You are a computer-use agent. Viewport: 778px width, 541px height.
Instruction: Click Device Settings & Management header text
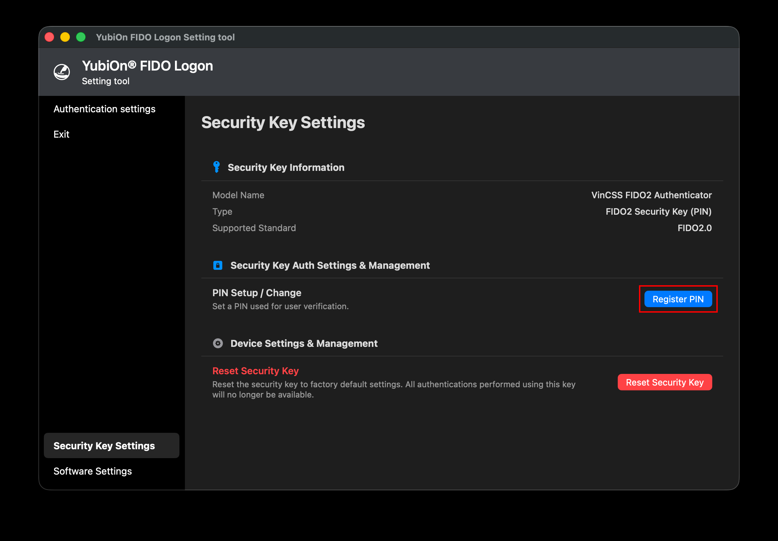click(x=304, y=343)
